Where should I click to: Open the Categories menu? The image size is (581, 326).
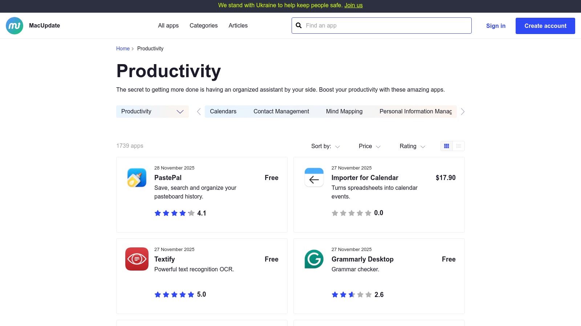click(204, 26)
